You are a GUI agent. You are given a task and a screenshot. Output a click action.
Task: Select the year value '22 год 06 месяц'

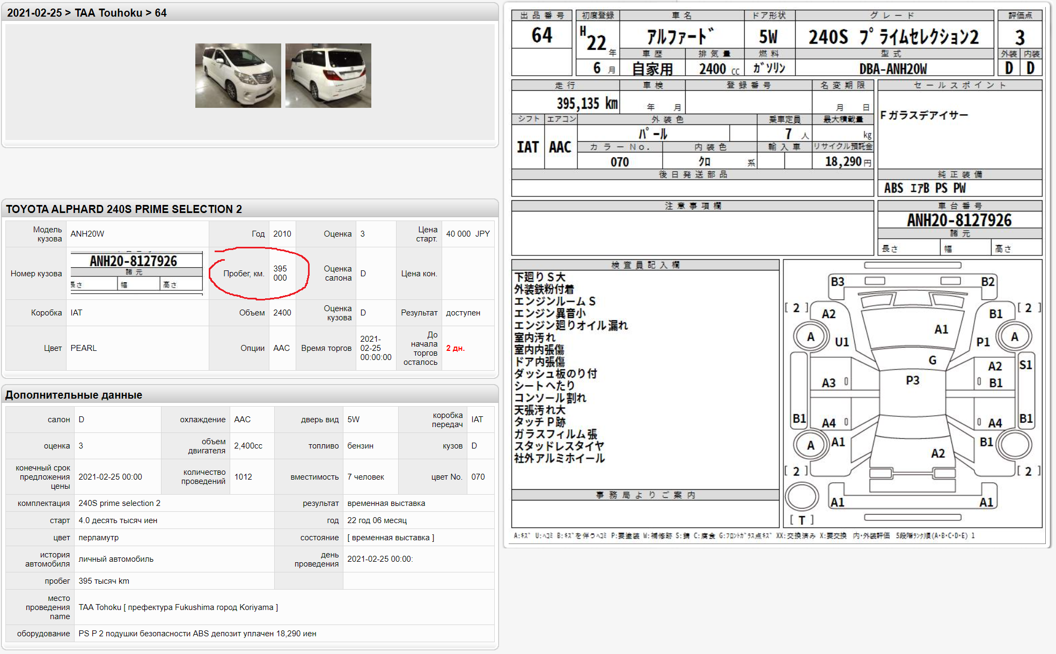coord(377,520)
